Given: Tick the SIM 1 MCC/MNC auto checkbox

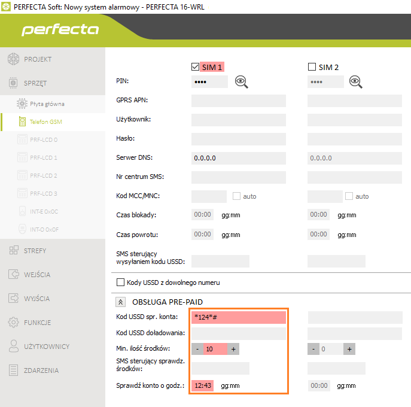Looking at the screenshot, I should 236,196.
